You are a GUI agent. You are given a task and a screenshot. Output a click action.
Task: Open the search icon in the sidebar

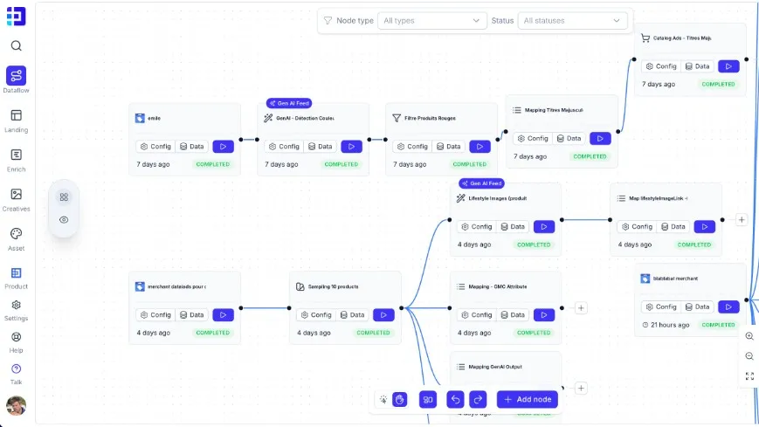pos(16,45)
